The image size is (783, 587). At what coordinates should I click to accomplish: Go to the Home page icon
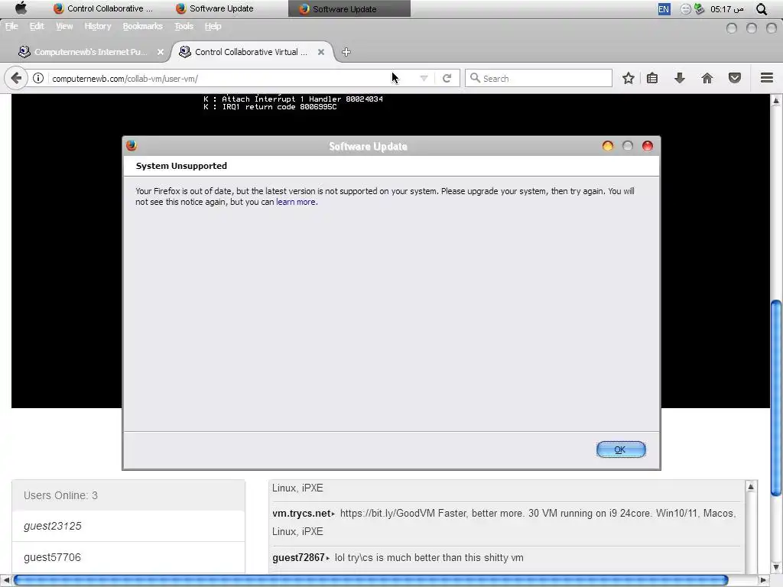tap(707, 78)
